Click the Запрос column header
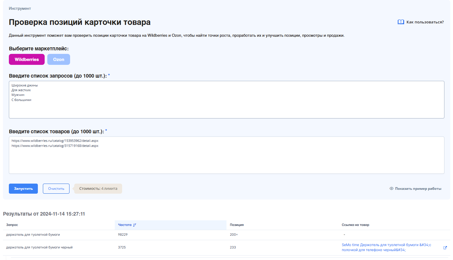453x260 pixels. pos(12,225)
